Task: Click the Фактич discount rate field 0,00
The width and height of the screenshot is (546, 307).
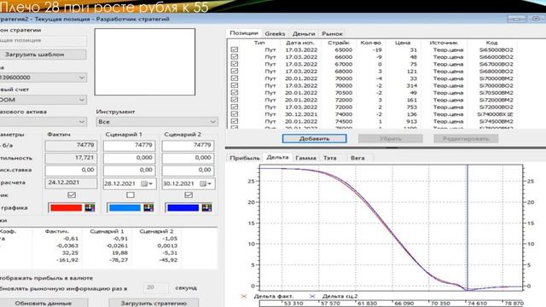Action: click(71, 170)
